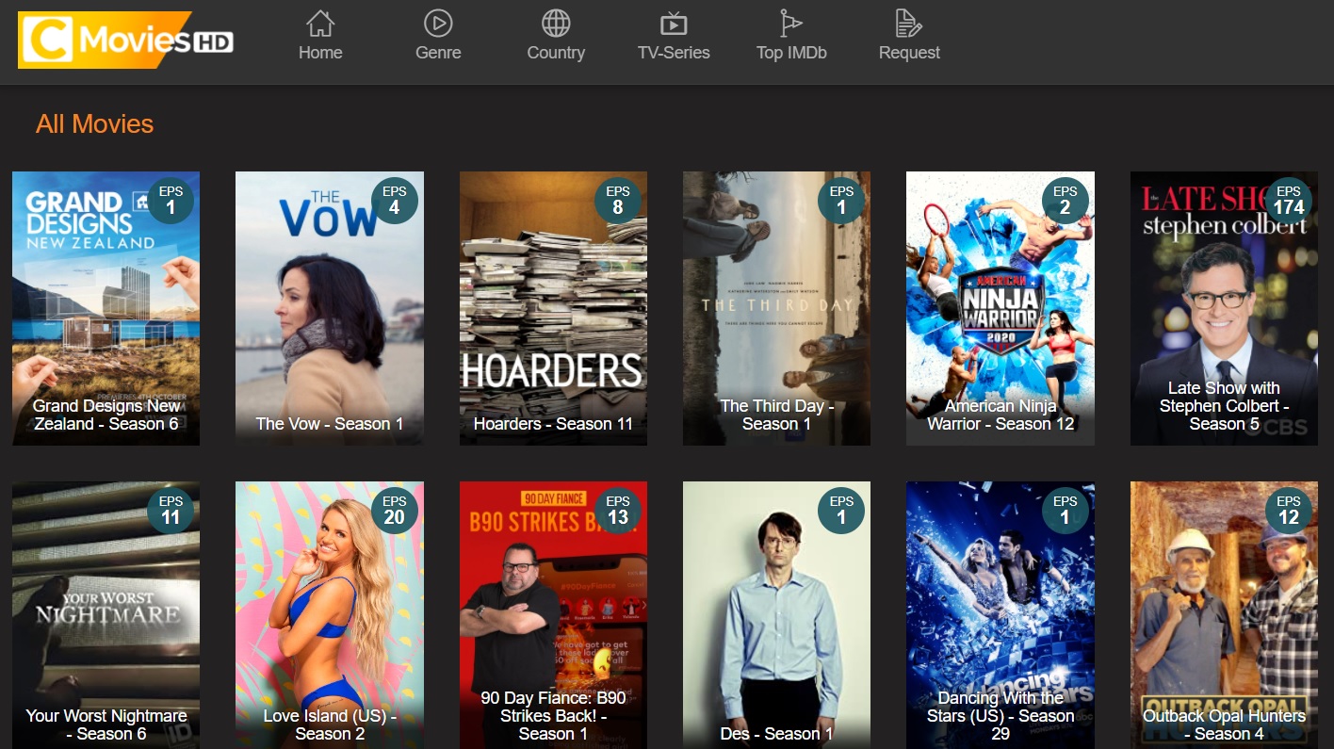Click EPS 1 badge on Des

841,511
